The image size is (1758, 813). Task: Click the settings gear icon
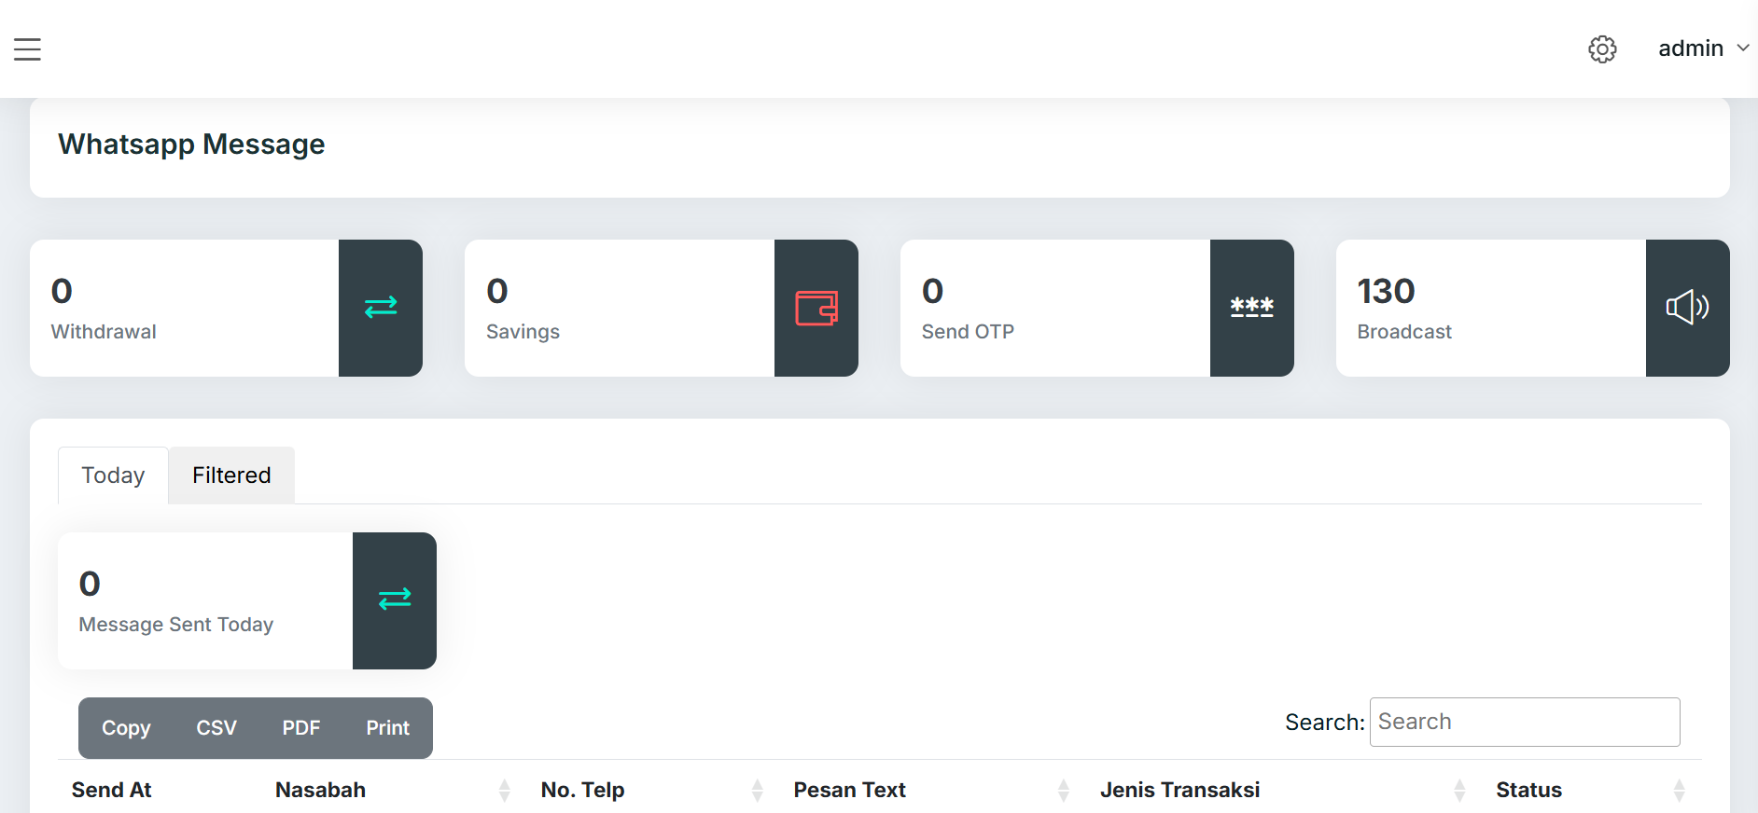(1602, 49)
